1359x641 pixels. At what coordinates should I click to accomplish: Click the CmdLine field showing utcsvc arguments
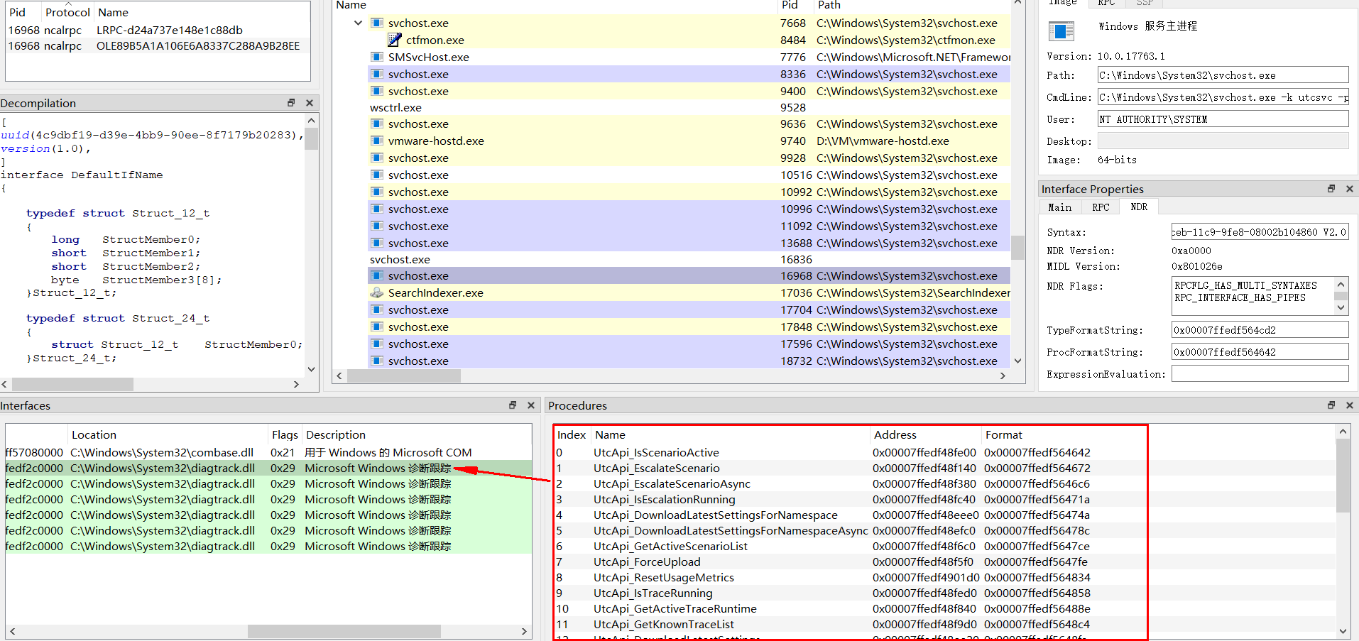(1223, 97)
